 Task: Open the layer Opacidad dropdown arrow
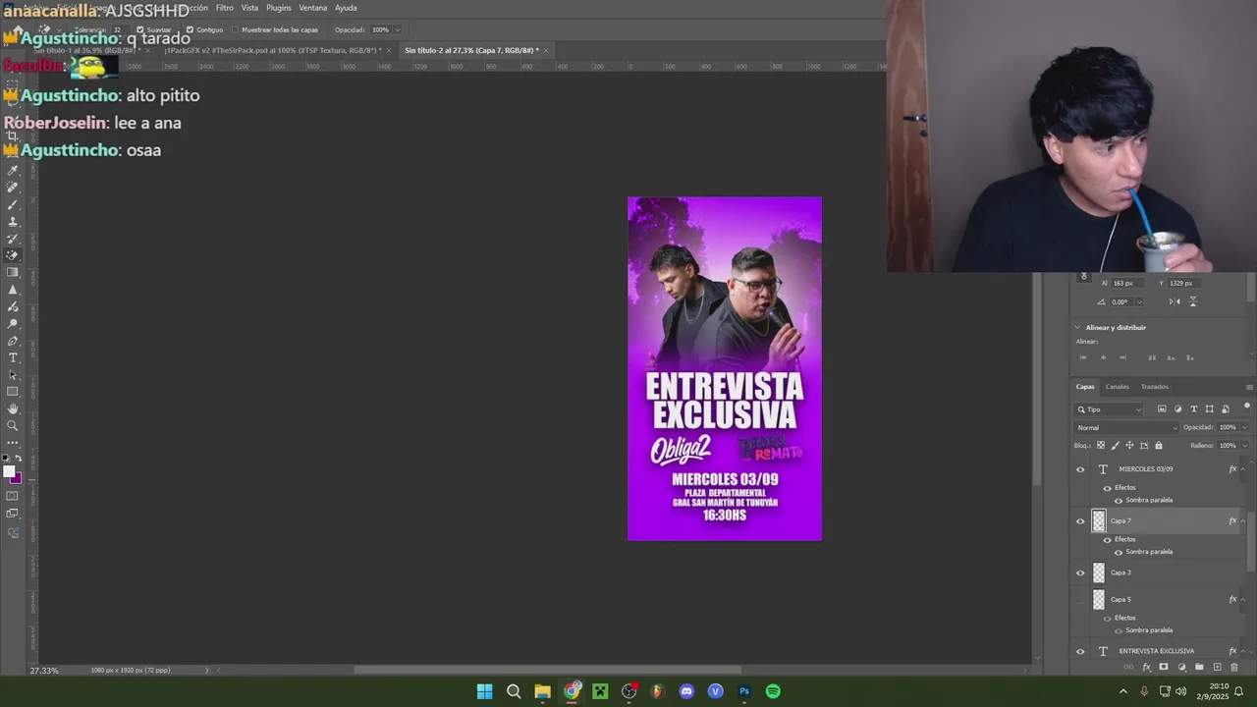click(x=1244, y=428)
